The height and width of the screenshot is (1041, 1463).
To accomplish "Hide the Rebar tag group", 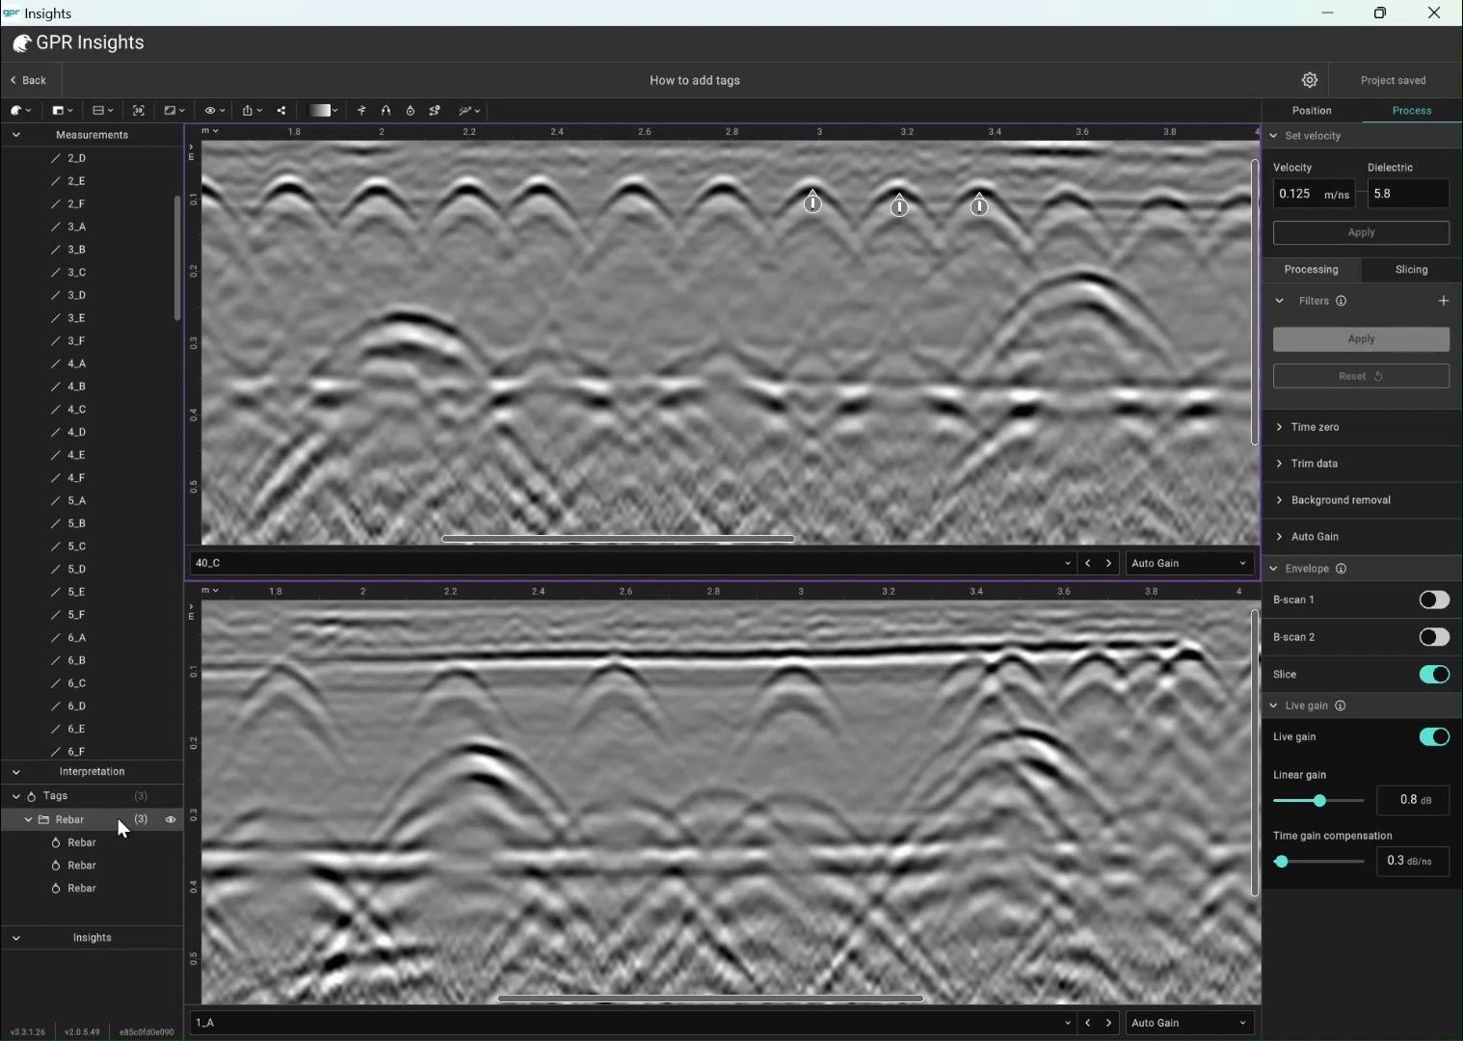I will point(171,819).
